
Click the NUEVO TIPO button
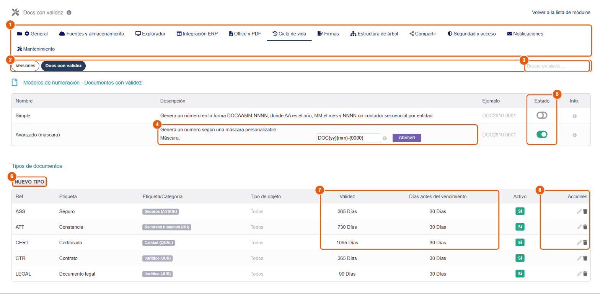tap(29, 182)
